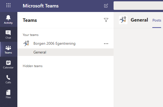Viewport: 163px width, 107px height.
Task: Click the Teams panel heading
Action: coord(30,20)
